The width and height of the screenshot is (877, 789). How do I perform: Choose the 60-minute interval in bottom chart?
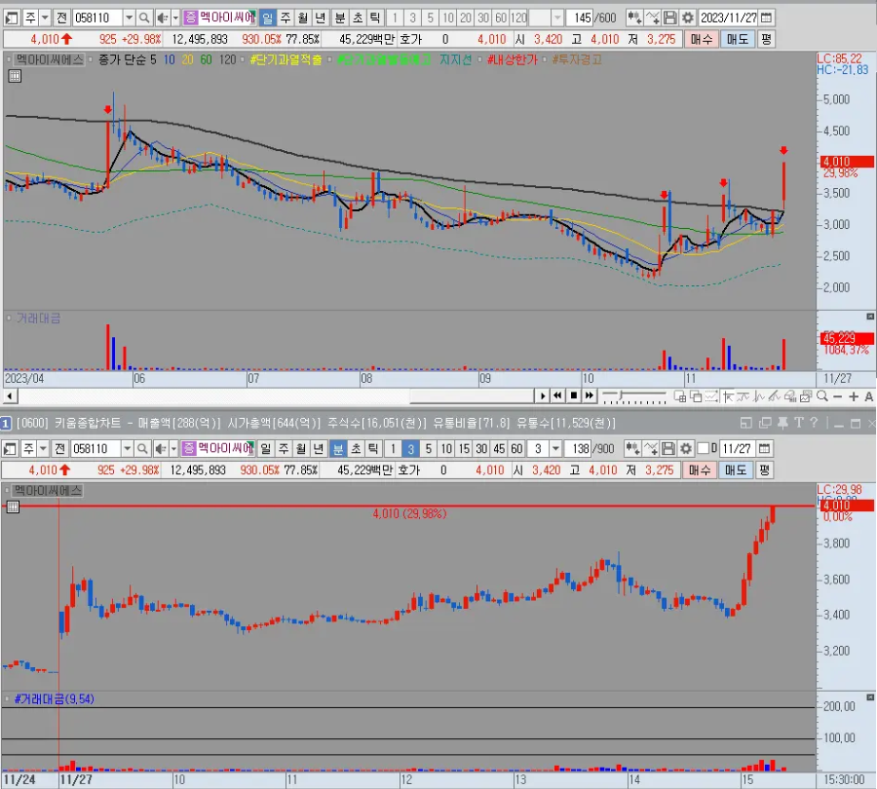point(516,448)
